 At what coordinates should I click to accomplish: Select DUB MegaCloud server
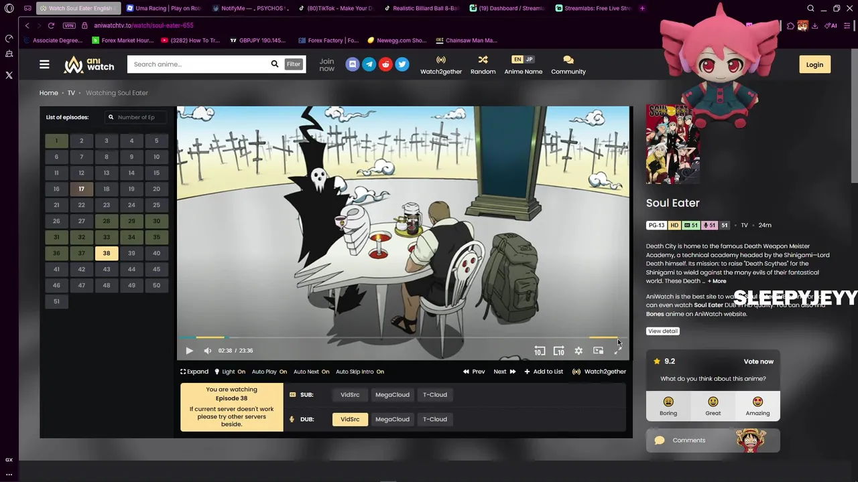point(392,419)
